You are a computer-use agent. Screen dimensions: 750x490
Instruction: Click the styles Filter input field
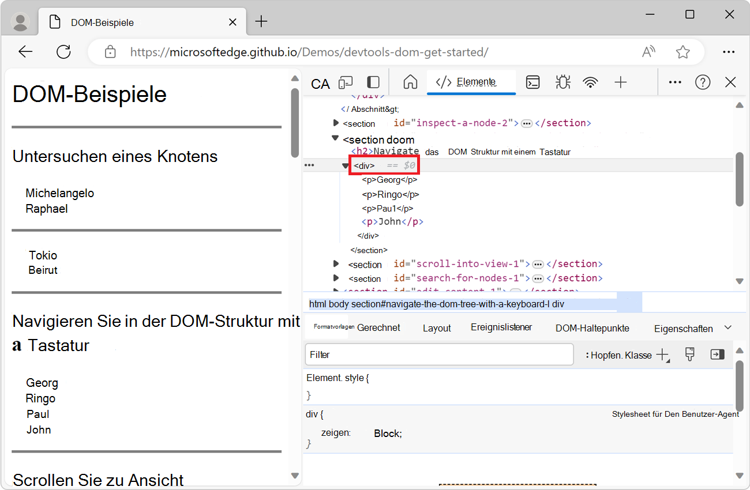[x=438, y=354]
